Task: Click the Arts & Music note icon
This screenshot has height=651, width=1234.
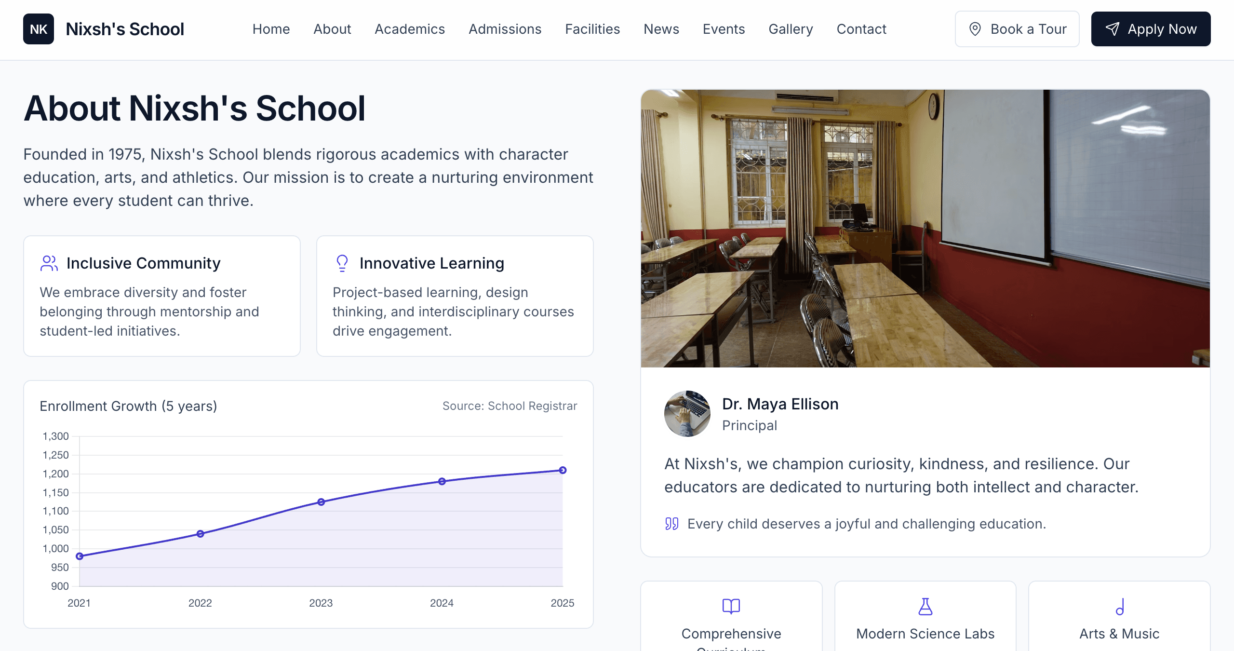Action: (1119, 607)
